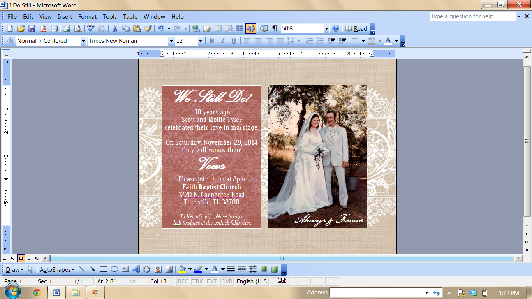Open the Times New Roman font dropdown
532x299 pixels.
171,41
